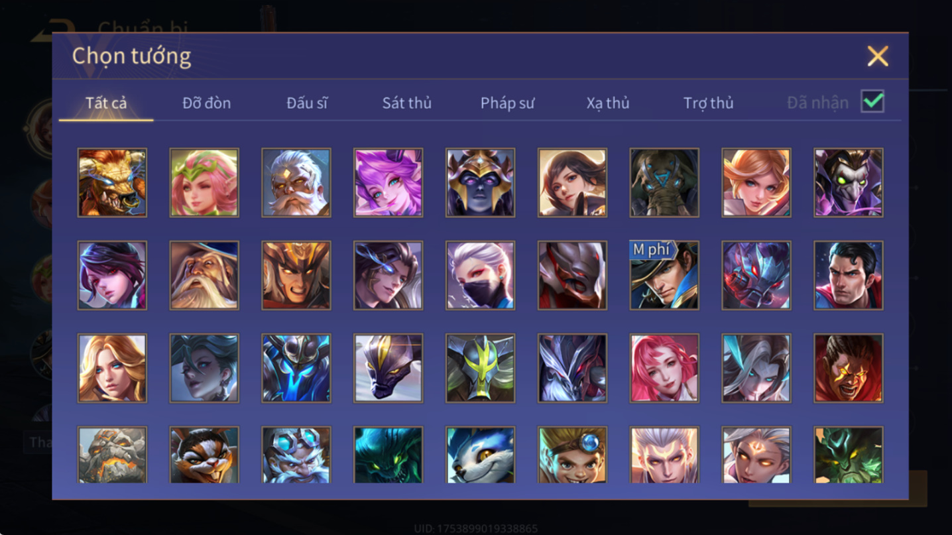952x535 pixels.
Task: Select the purple-haired girl hero portrait
Action: 388,182
